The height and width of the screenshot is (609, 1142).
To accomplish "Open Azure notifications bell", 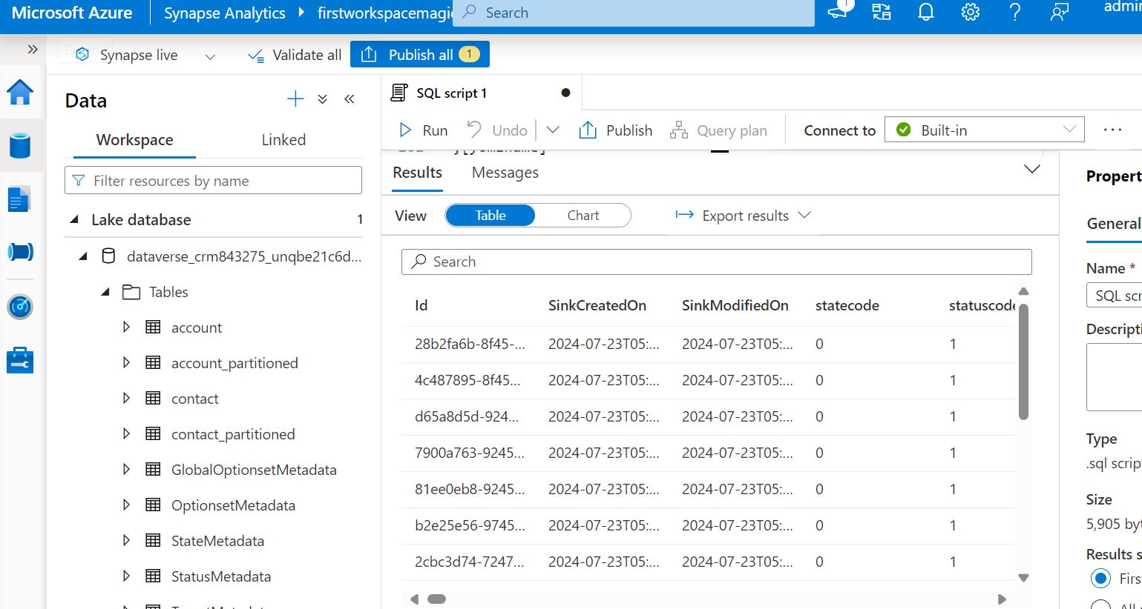I will point(925,12).
